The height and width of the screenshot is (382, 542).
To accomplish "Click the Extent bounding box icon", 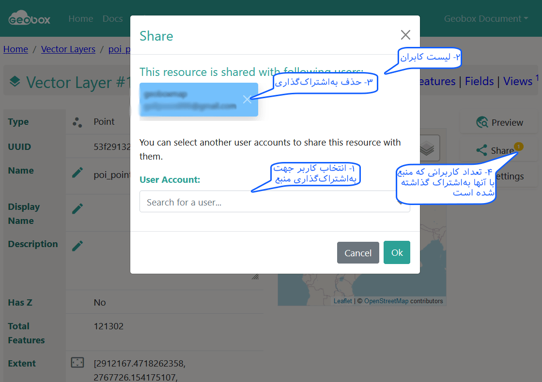I will 77,362.
